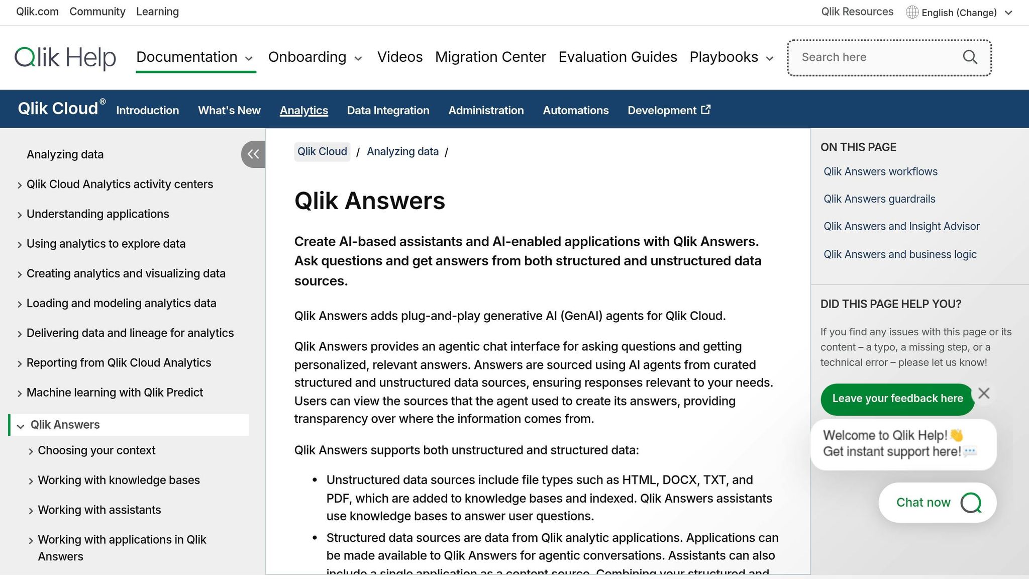Viewport: 1029px width, 579px height.
Task: Dismiss the feedback popup with X
Action: pyautogui.click(x=984, y=393)
